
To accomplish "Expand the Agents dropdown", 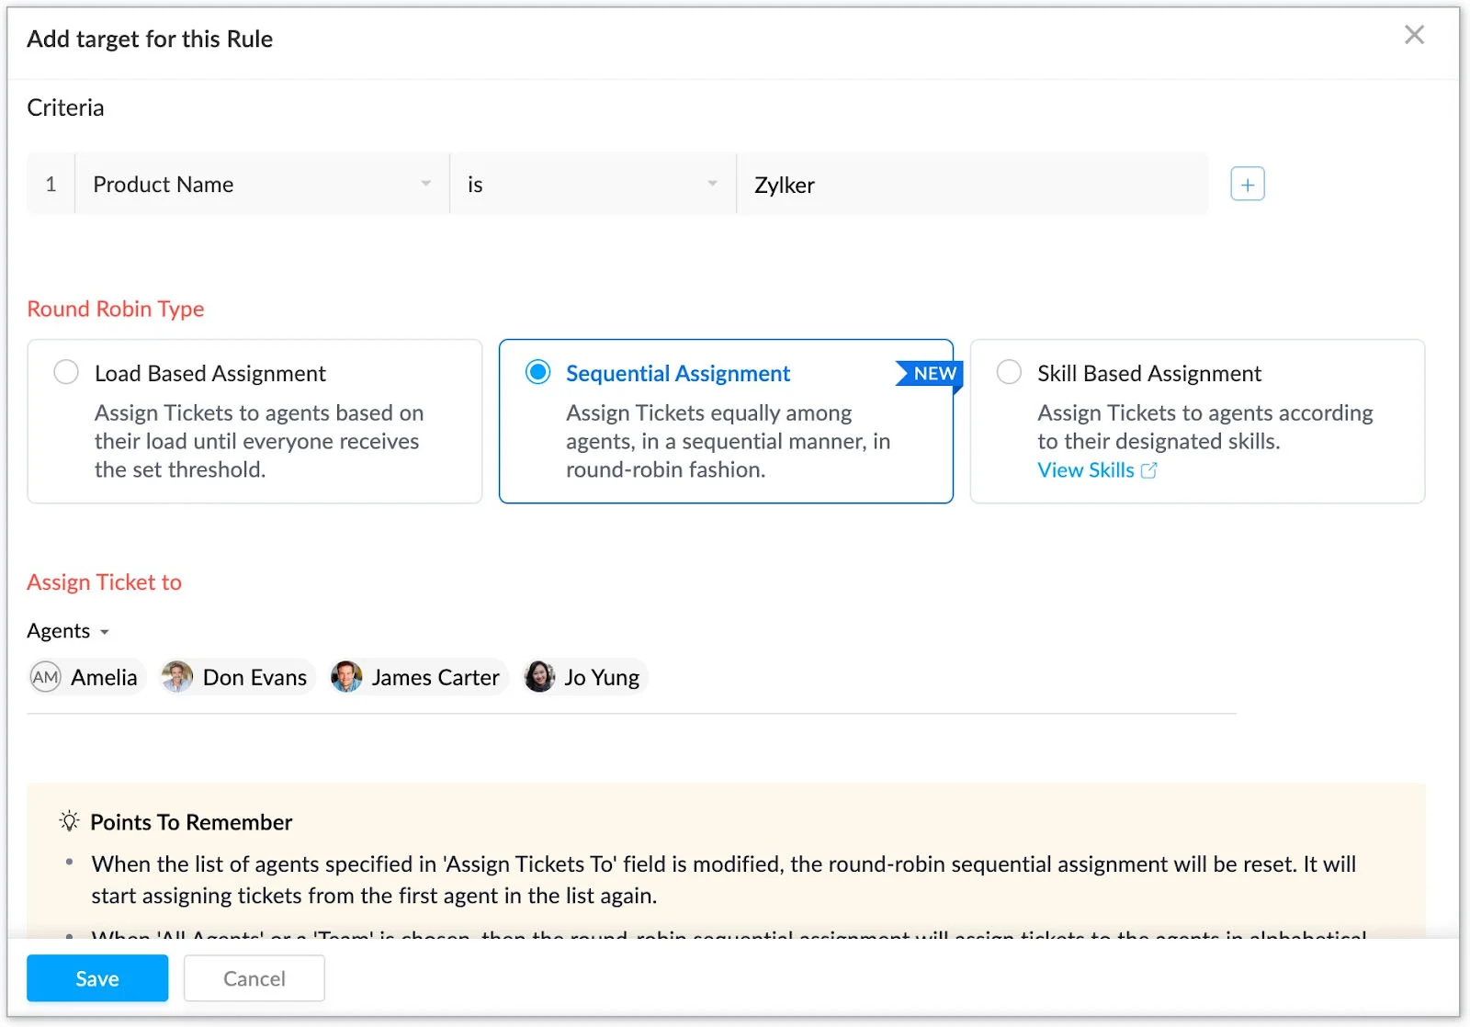I will coord(68,631).
